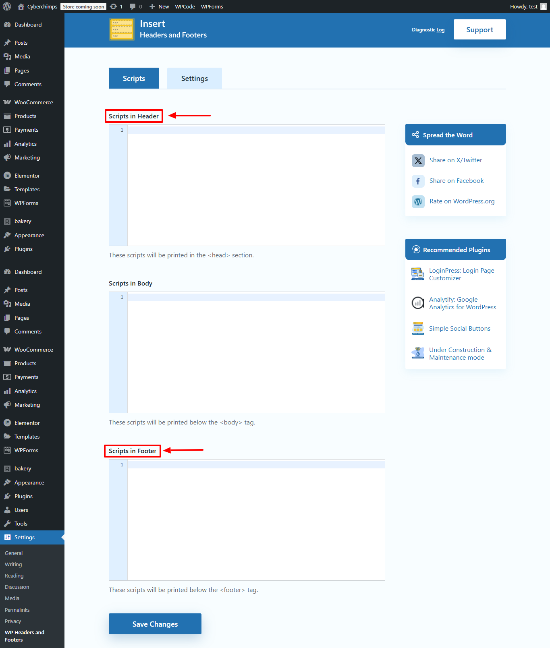
Task: Click the Insert Headers and Footers plugin logo
Action: pos(122,29)
